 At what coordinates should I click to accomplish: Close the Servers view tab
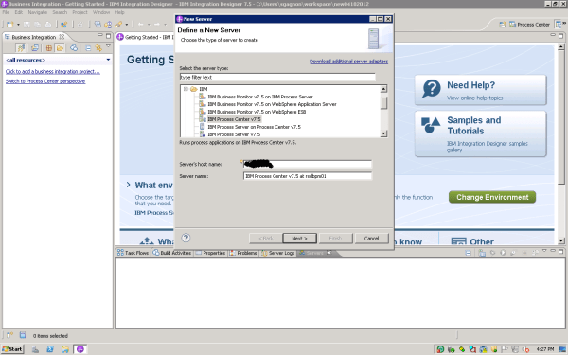tap(328, 253)
